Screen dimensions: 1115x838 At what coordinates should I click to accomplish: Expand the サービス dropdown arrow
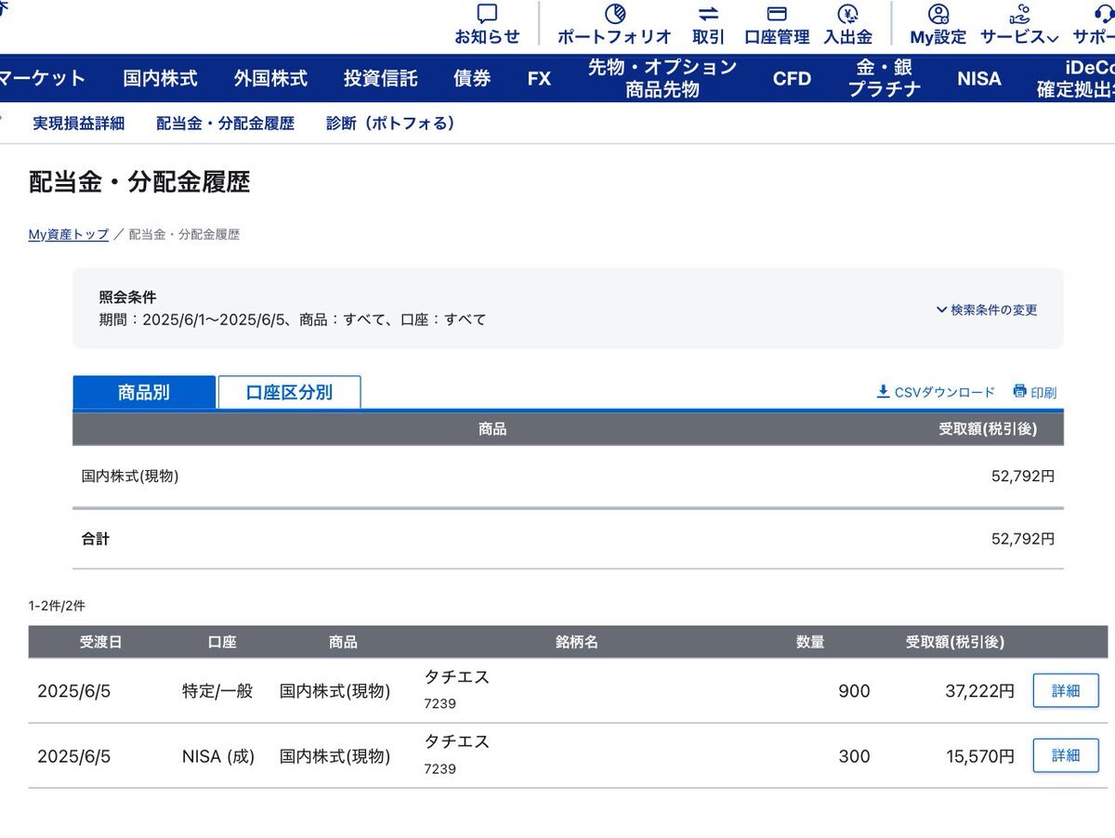tap(1052, 38)
